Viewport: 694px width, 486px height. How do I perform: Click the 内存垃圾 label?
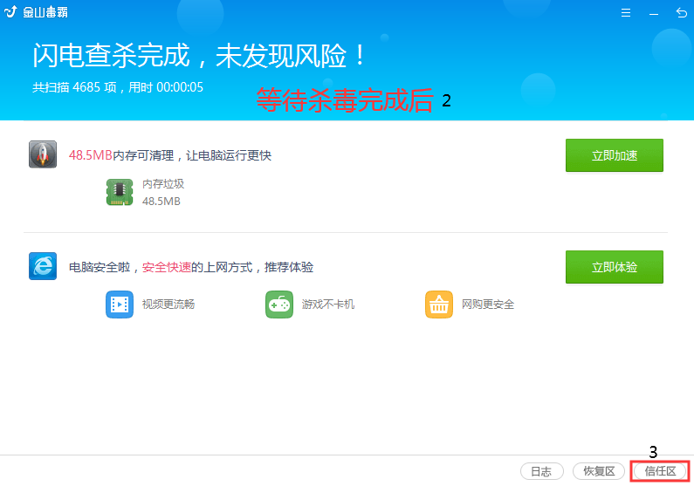[163, 184]
